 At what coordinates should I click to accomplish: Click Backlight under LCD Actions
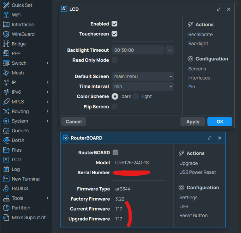click(x=198, y=44)
